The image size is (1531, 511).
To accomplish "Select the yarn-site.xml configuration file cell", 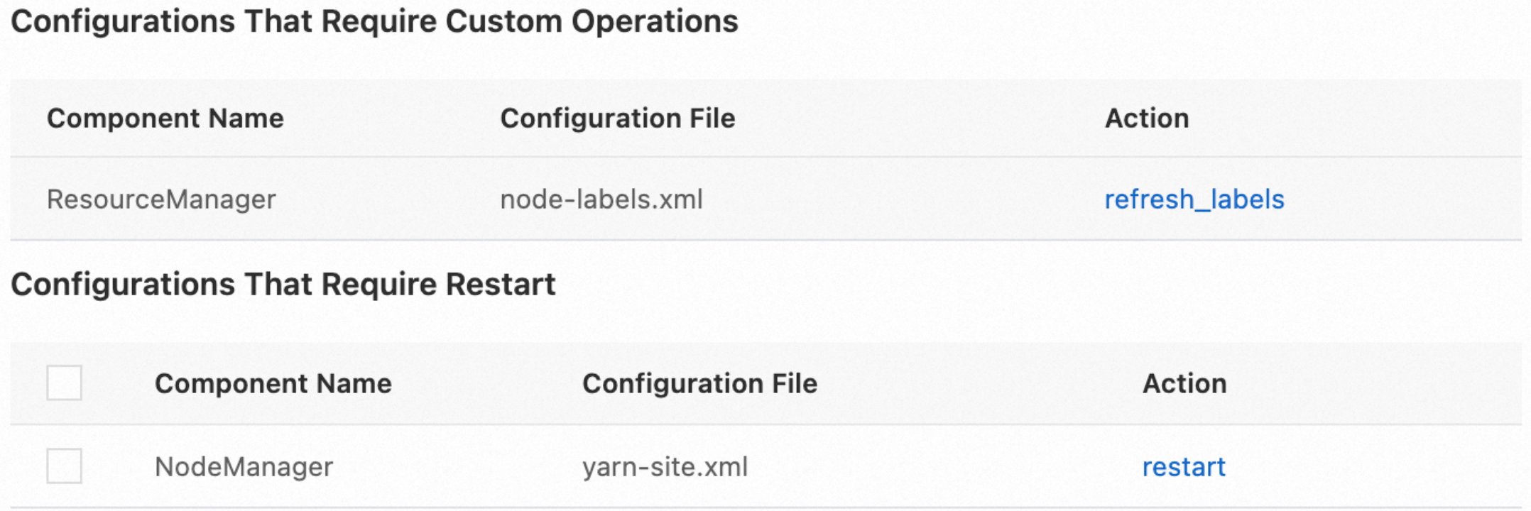I will (x=665, y=467).
